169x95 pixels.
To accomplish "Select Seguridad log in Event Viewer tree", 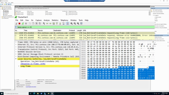I will (x=6, y=12).
